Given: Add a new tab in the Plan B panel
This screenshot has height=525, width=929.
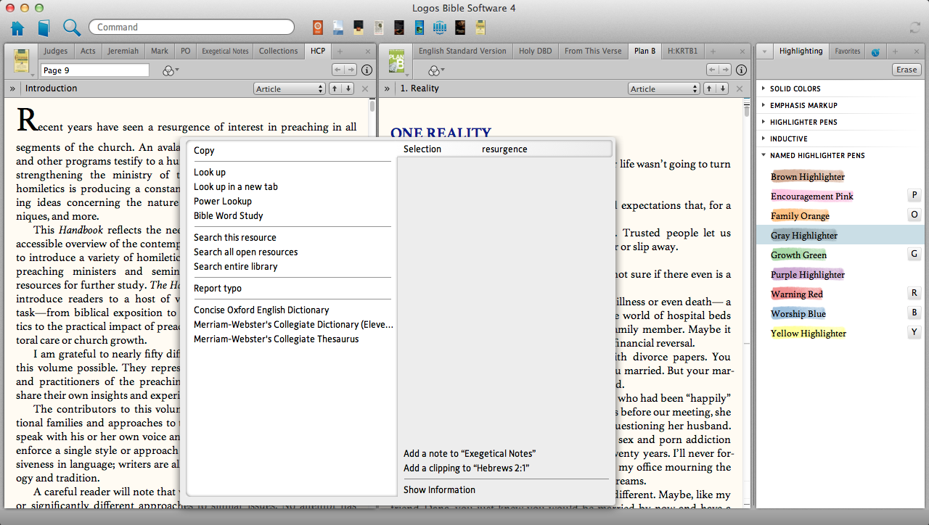Looking at the screenshot, I should (x=713, y=51).
